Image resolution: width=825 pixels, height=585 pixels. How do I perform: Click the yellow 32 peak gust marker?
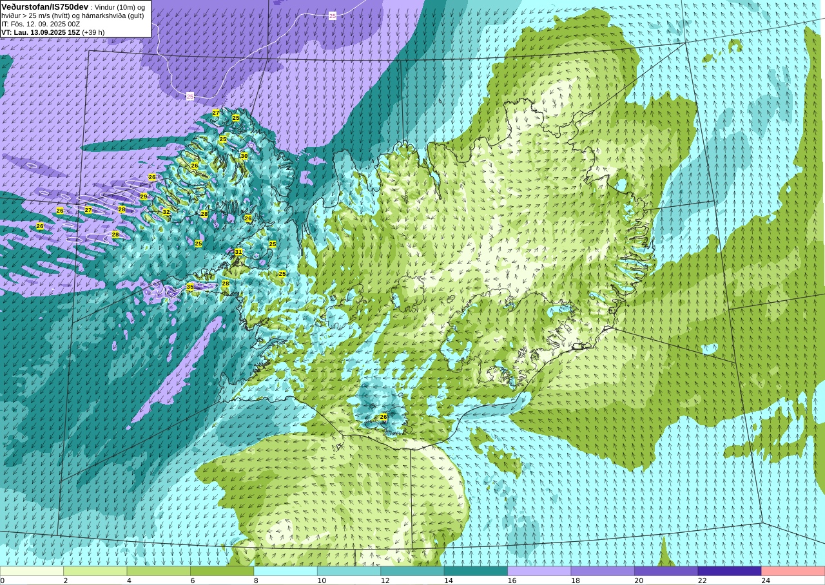pyautogui.click(x=166, y=212)
